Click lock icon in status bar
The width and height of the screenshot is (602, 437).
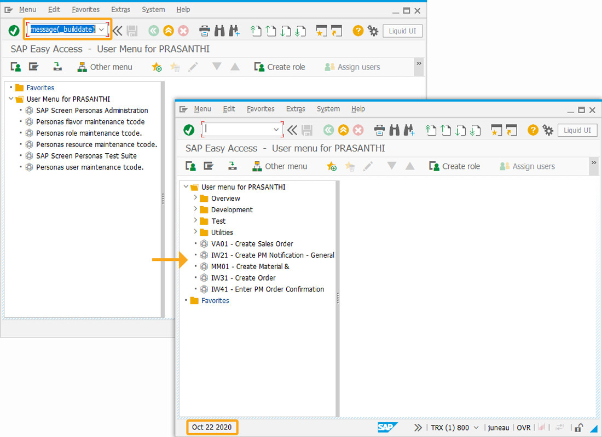[x=579, y=427]
